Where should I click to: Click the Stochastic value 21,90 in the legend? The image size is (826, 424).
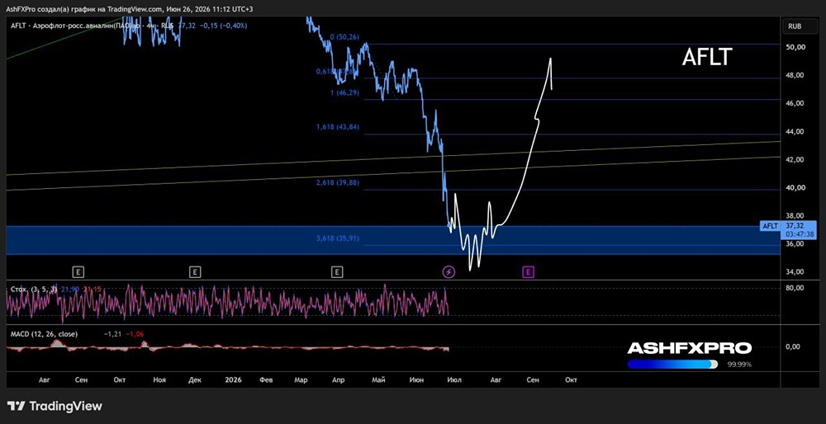[x=69, y=290]
